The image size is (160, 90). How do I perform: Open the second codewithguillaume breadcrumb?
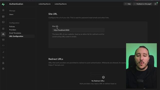coord(60,4)
